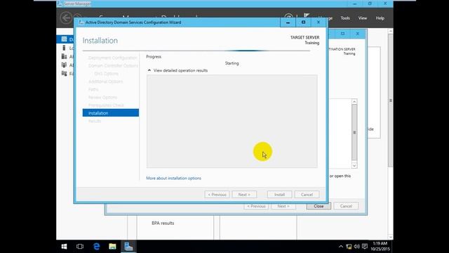The height and width of the screenshot is (253, 449).
Task: Select the Paths step
Action: tap(93, 89)
